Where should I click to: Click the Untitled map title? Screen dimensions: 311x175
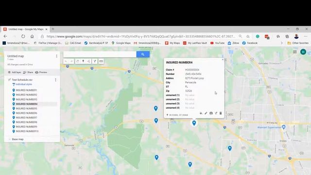(16, 56)
